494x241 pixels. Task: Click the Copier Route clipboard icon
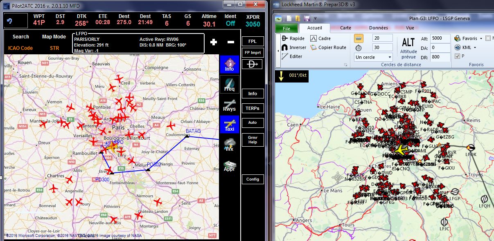pos(314,47)
